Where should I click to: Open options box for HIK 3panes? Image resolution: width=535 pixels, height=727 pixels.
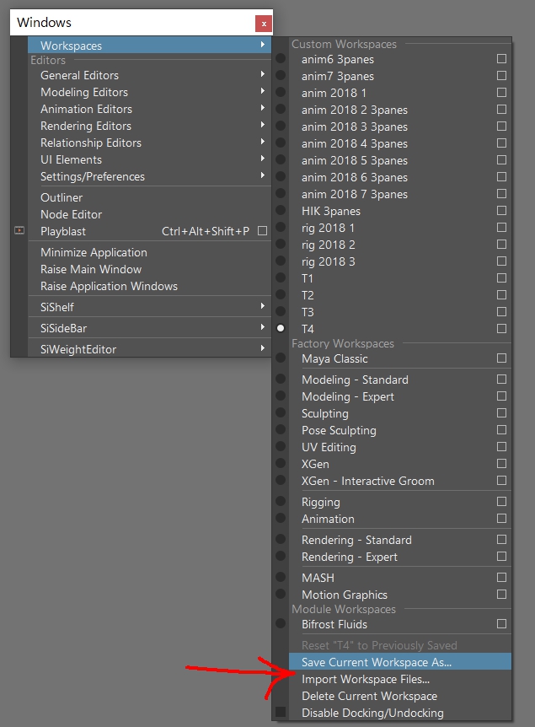click(501, 211)
